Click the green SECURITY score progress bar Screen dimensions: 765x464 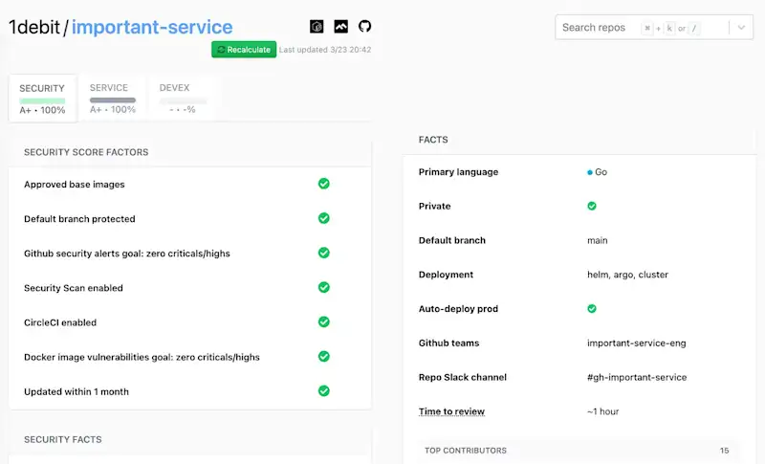coord(42,100)
